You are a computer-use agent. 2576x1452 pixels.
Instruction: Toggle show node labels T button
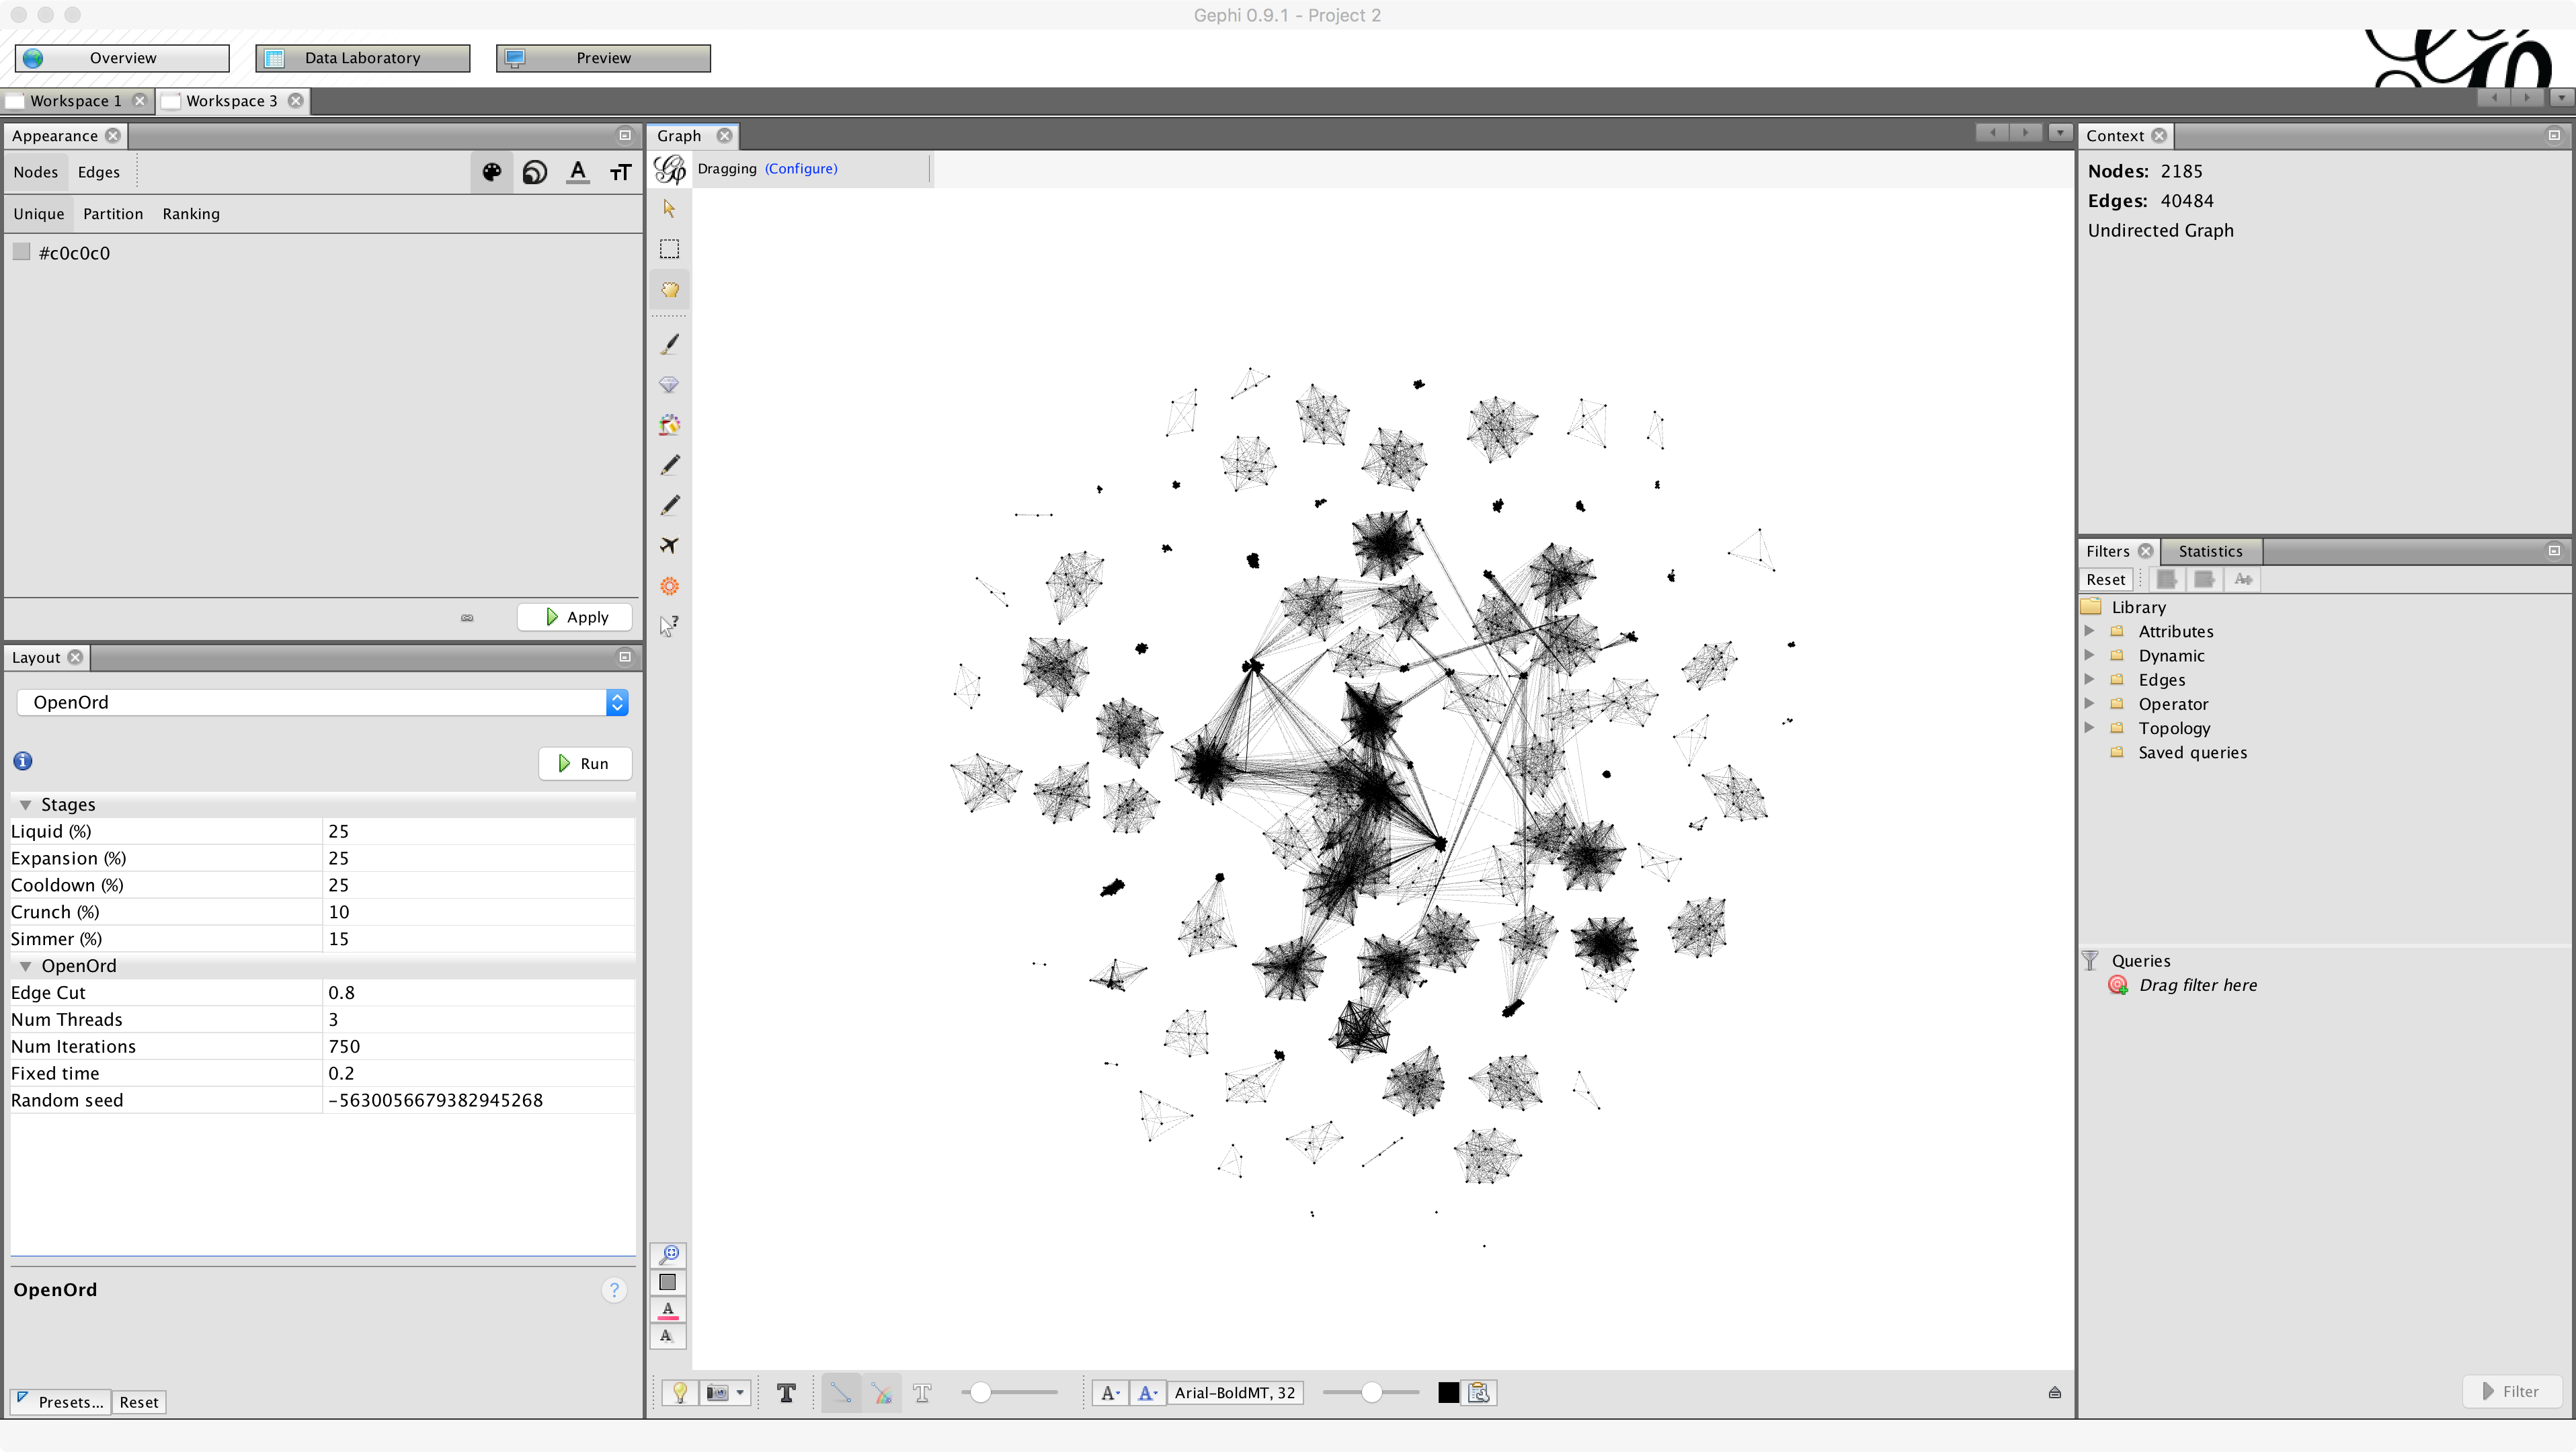point(786,1392)
